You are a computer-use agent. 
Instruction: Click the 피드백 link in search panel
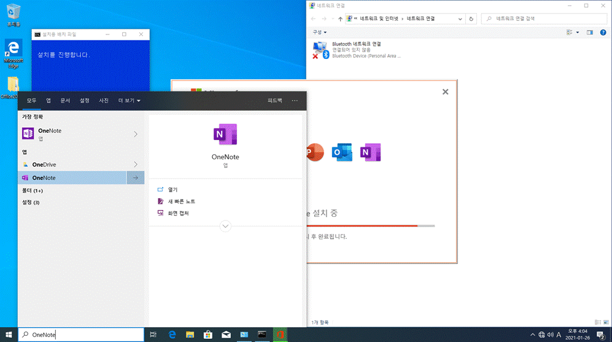[x=275, y=101]
